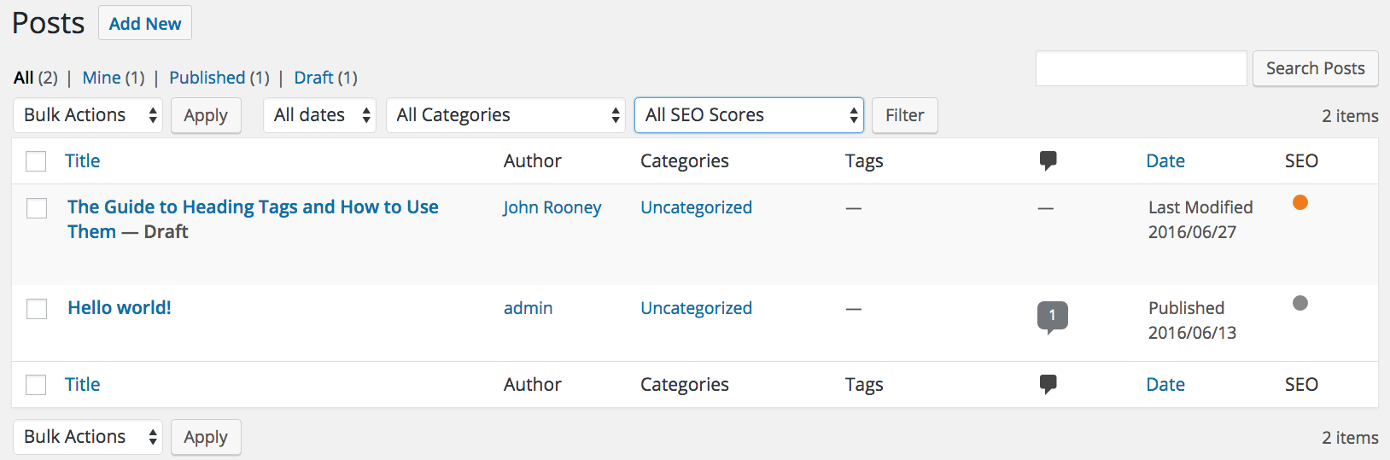
Task: Select the Heading Tags draft post checkbox
Action: tap(37, 208)
